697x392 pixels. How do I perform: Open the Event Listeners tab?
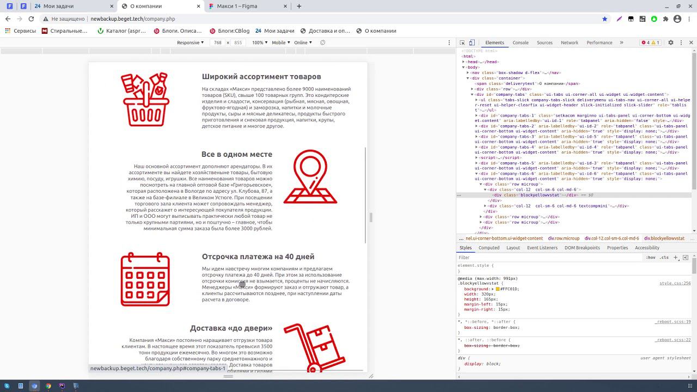click(x=542, y=248)
